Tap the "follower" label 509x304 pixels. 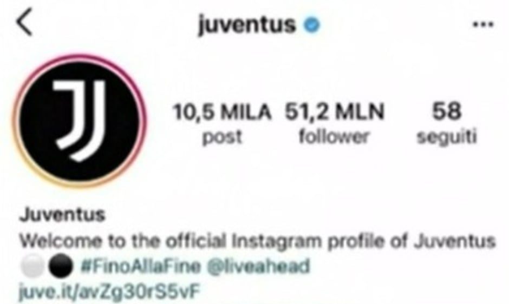(x=334, y=136)
